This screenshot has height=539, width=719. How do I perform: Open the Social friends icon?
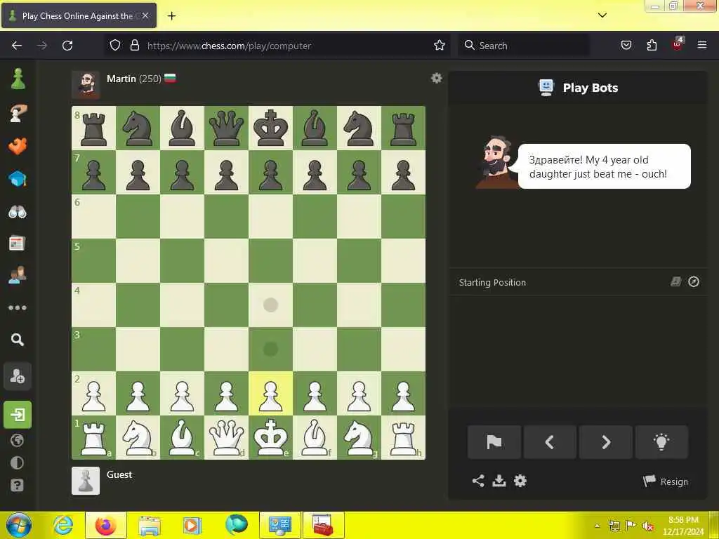18,274
